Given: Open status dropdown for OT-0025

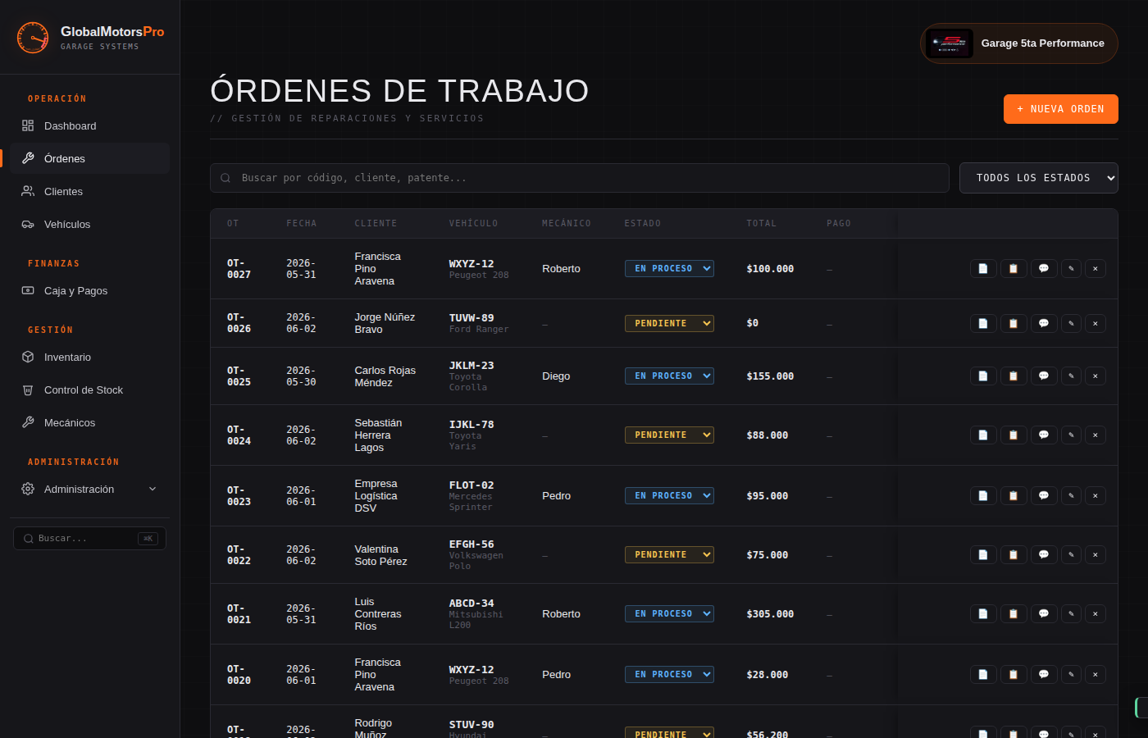Looking at the screenshot, I should (x=669, y=376).
